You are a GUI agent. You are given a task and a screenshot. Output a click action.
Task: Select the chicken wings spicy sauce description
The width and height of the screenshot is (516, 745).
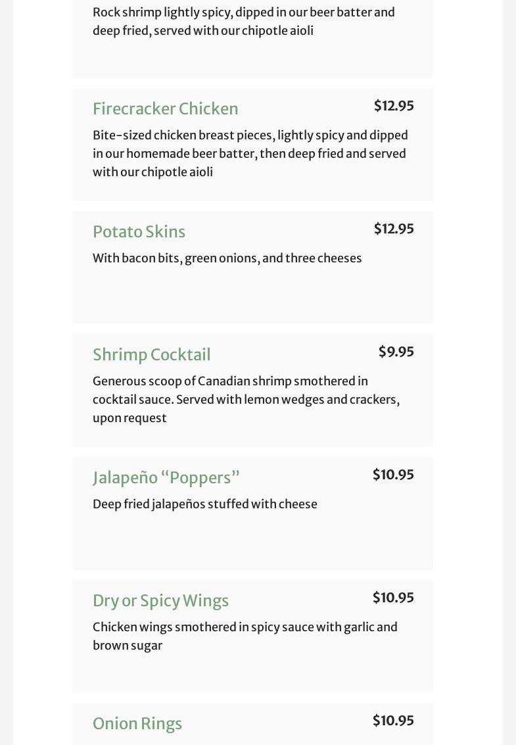(245, 637)
